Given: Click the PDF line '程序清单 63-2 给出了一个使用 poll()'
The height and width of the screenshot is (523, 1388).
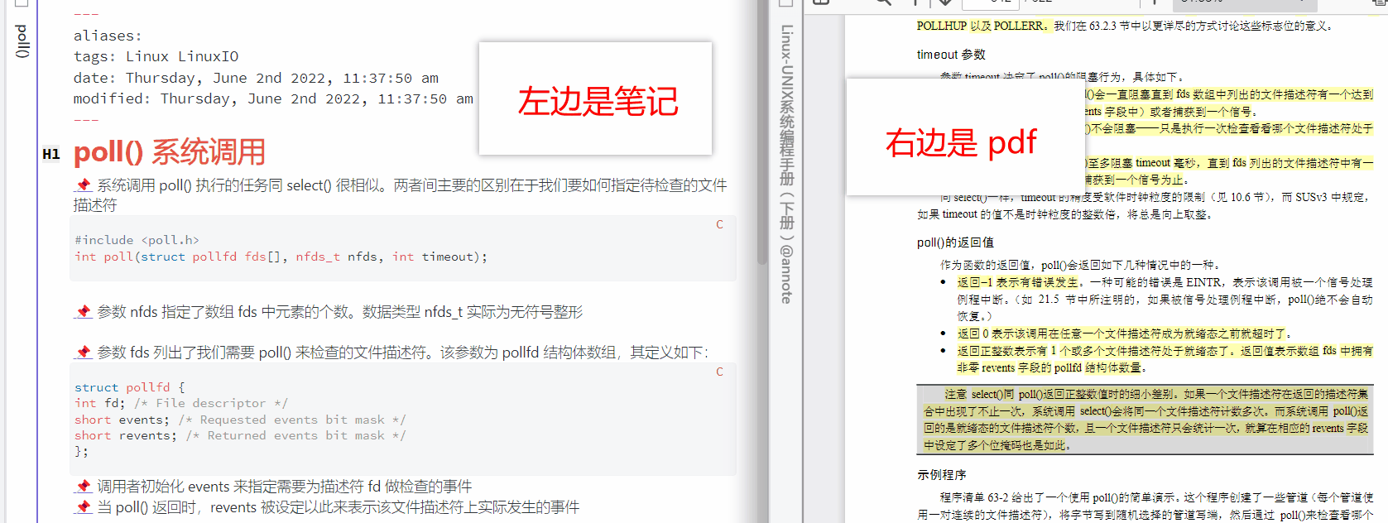Looking at the screenshot, I should tap(1156, 497).
